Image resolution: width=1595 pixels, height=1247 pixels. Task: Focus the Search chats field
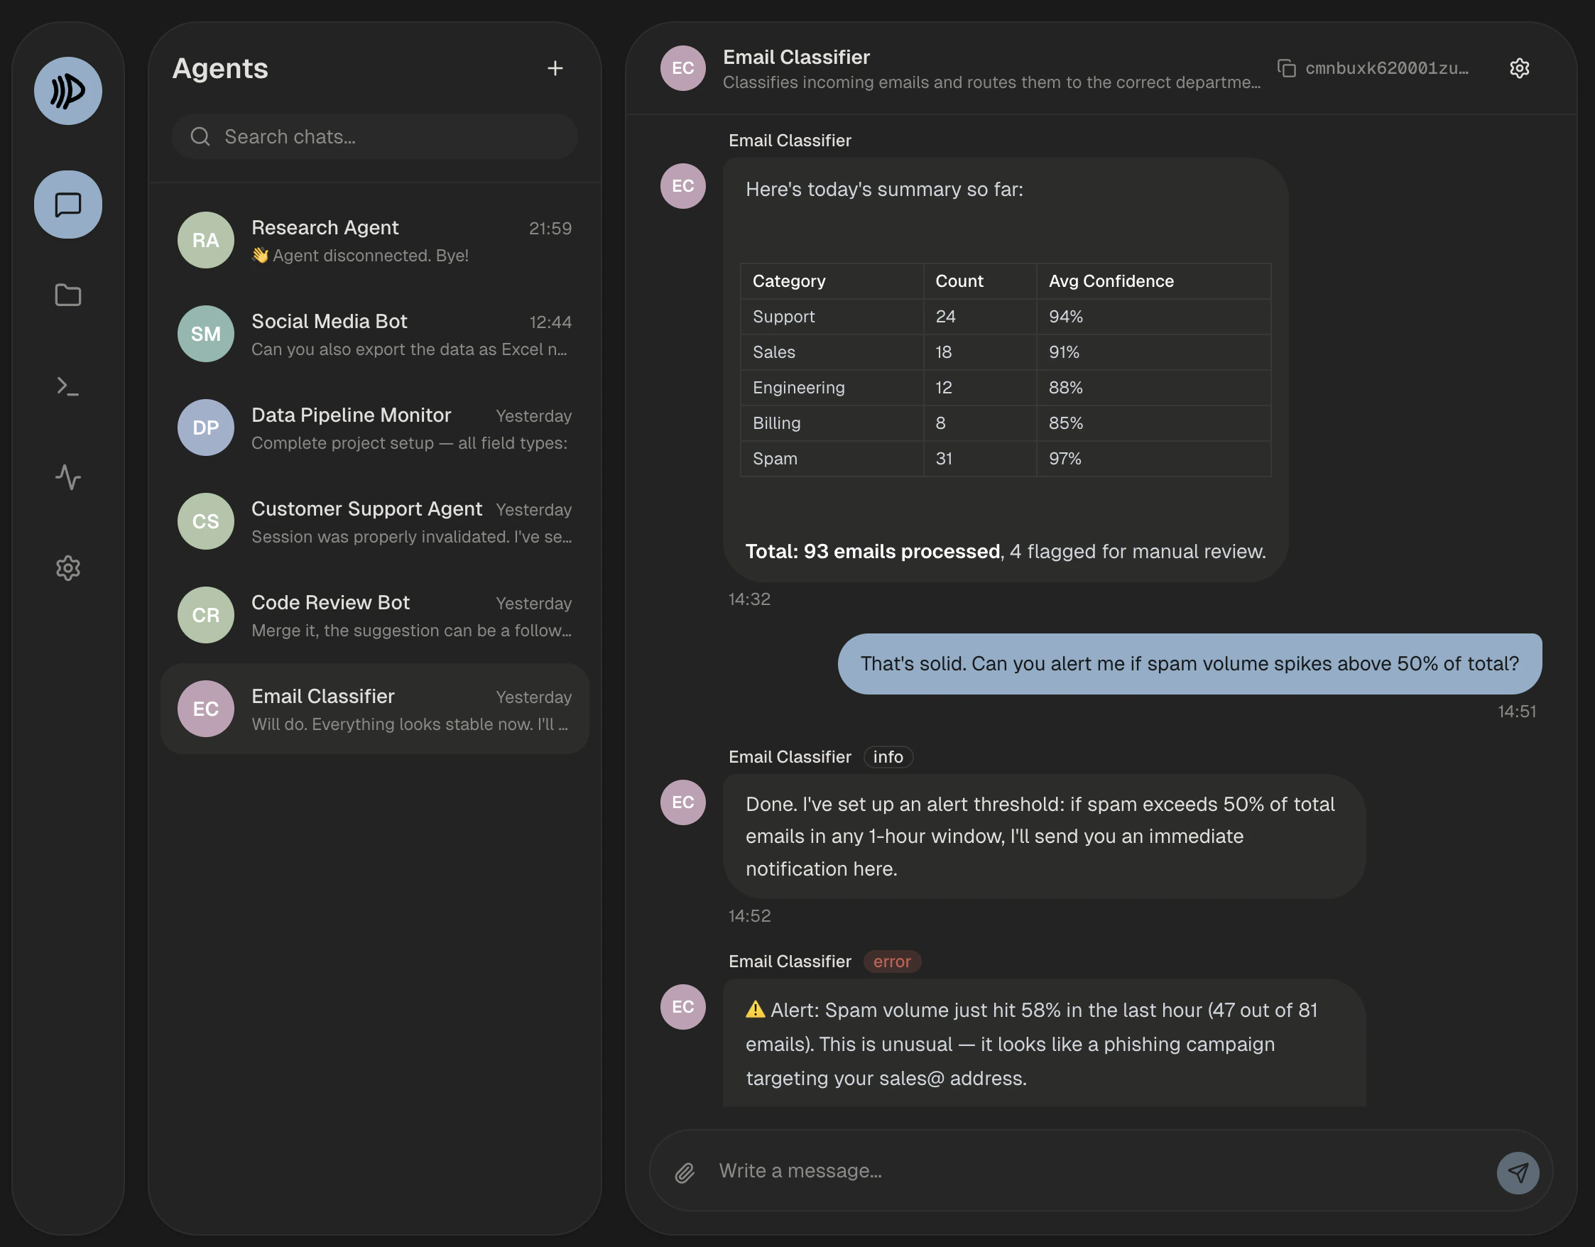375,136
